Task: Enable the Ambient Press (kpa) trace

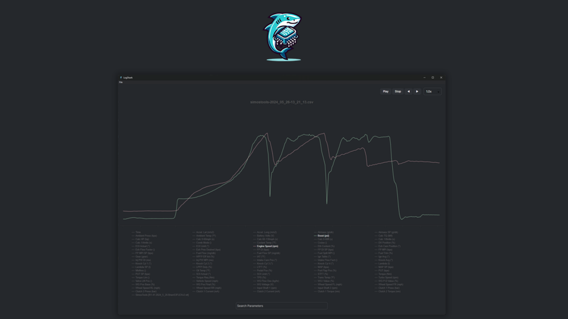Action: 145,236
